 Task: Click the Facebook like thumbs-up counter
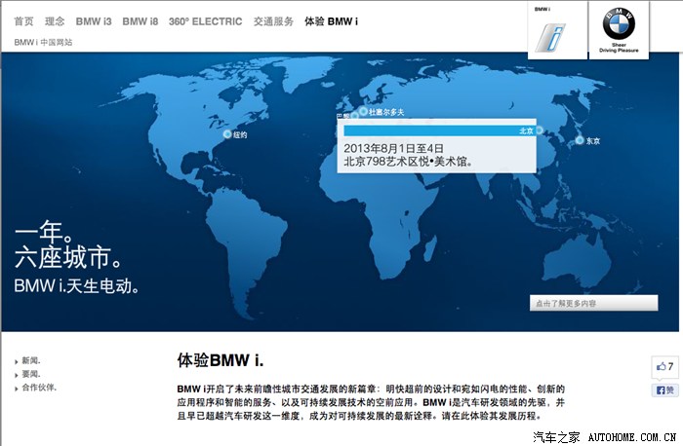[x=665, y=367]
